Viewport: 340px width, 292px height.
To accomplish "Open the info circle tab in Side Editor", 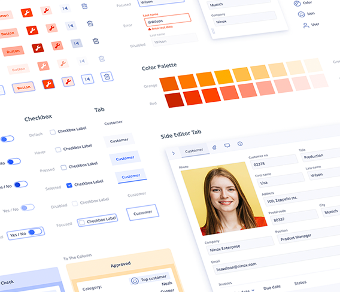I will (x=240, y=144).
